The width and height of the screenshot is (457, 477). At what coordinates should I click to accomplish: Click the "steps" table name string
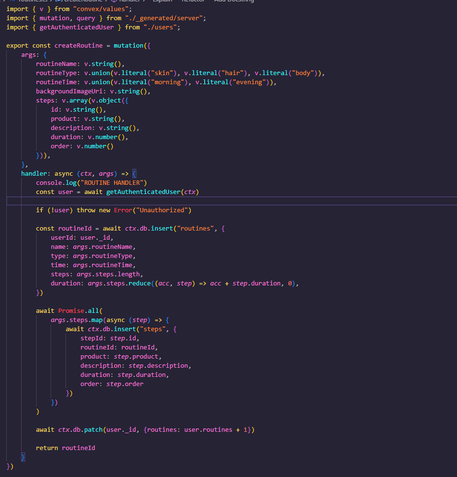click(153, 329)
